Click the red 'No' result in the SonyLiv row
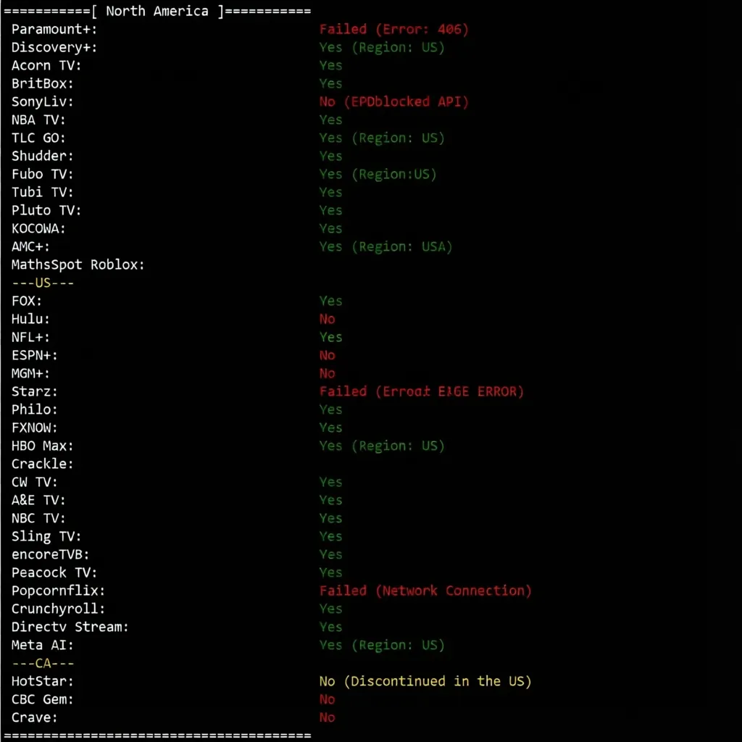 [327, 101]
